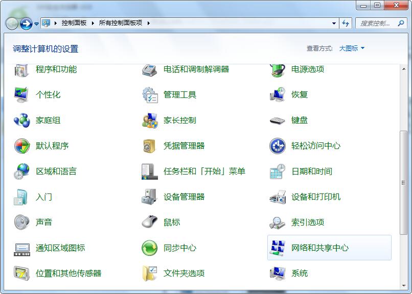Open the 网络和共享中心 icon
This screenshot has height=294, width=412.
277,248
